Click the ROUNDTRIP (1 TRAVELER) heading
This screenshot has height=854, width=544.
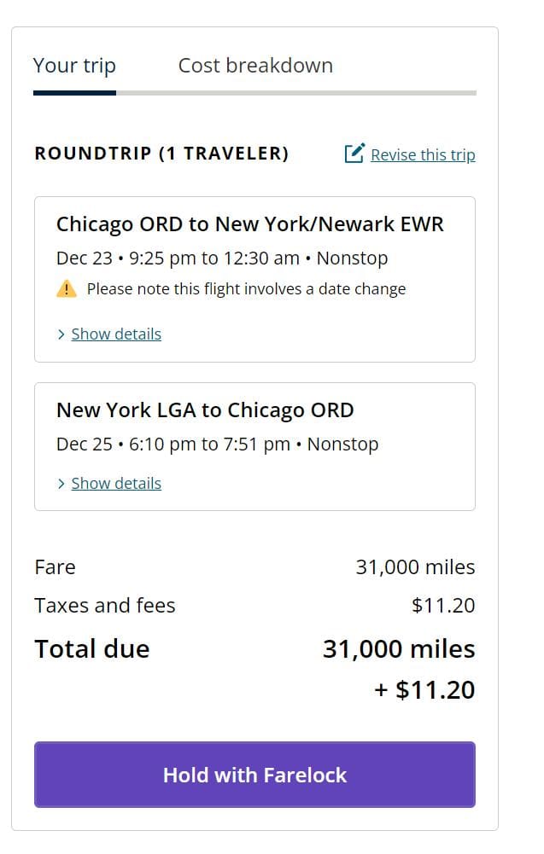click(x=161, y=154)
